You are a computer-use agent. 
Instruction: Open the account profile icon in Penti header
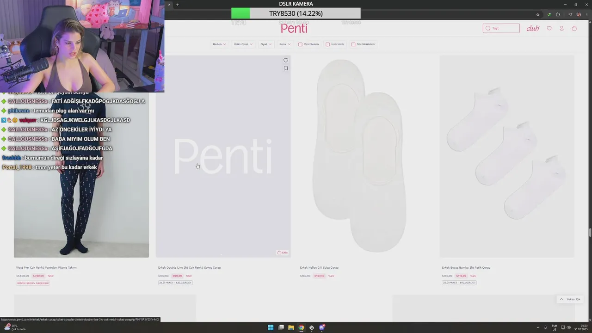pyautogui.click(x=561, y=28)
